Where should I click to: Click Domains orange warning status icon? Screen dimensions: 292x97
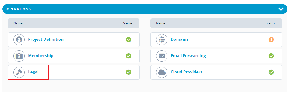[x=271, y=39]
